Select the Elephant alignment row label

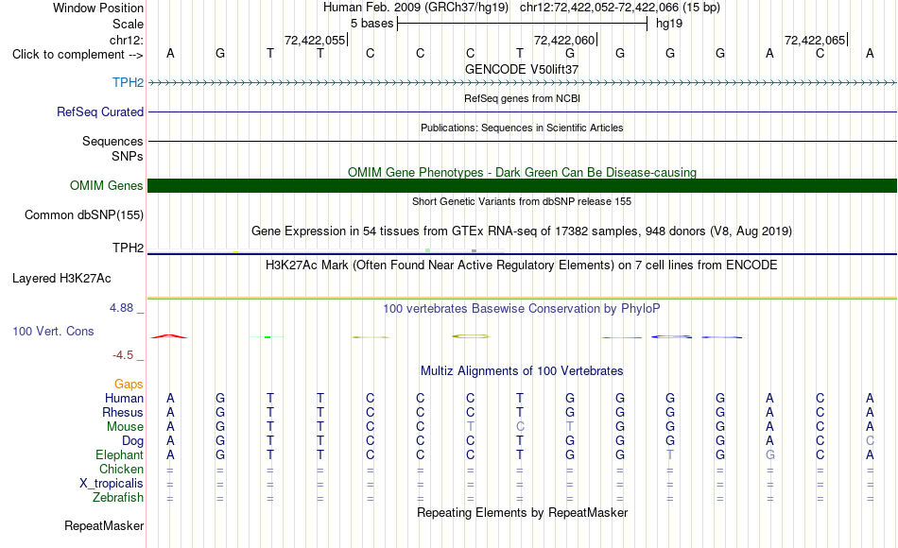click(x=119, y=454)
